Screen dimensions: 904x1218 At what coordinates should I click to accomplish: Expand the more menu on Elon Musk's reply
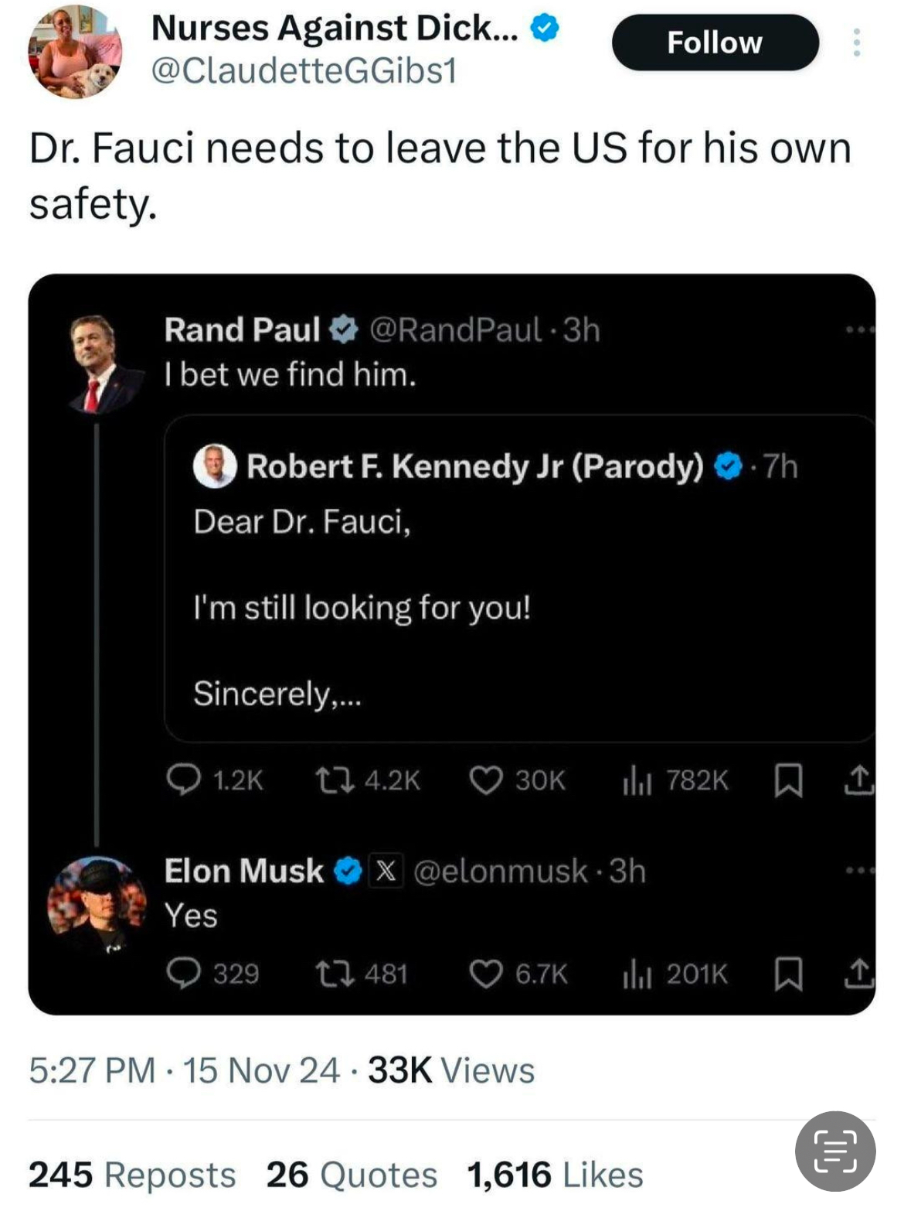pos(858,871)
